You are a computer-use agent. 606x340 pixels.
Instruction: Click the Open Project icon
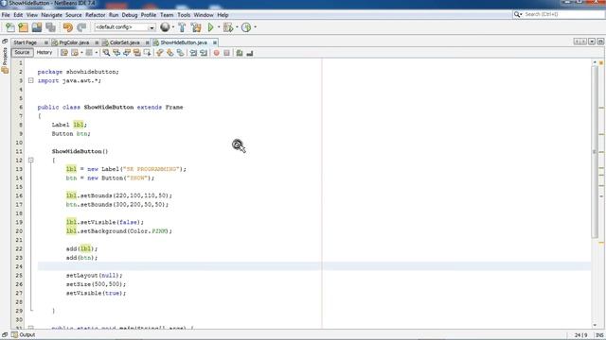(37, 27)
